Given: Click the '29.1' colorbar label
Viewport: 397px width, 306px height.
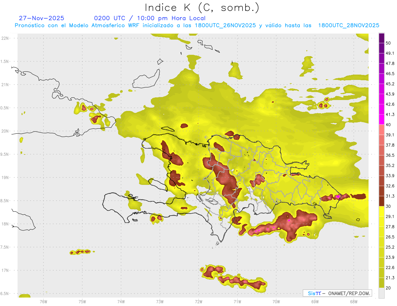Looking at the screenshot, I should [390, 217].
